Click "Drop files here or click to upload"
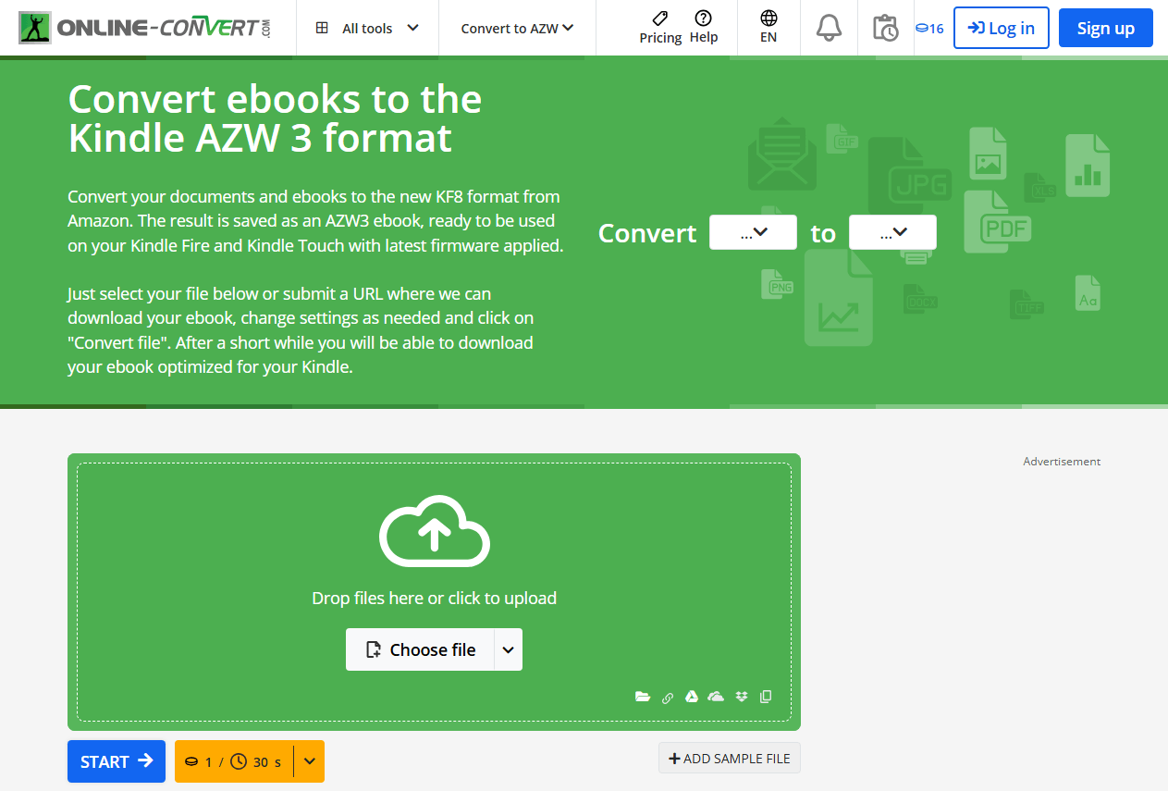The height and width of the screenshot is (791, 1168). (x=435, y=598)
